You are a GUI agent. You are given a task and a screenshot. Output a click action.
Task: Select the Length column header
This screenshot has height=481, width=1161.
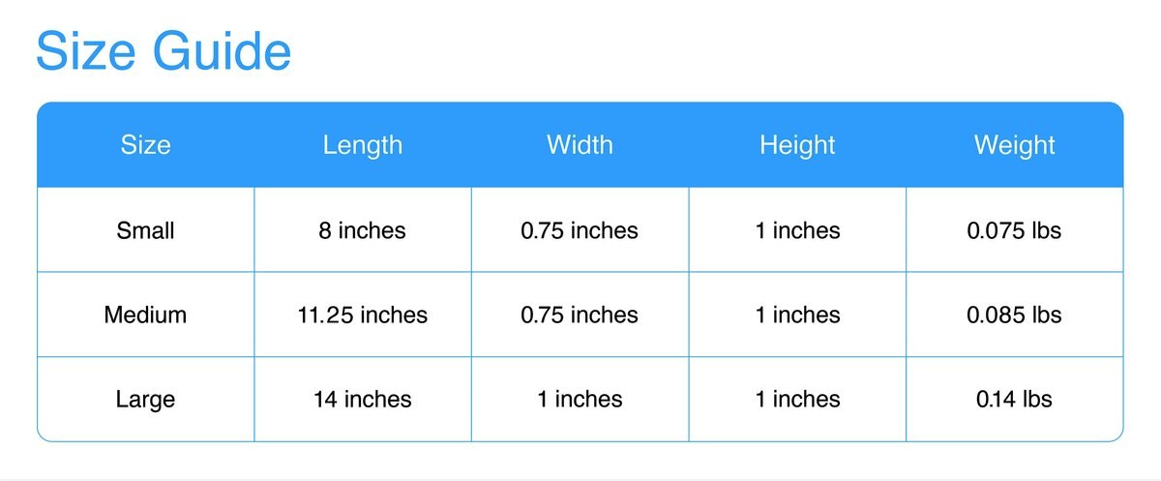(x=363, y=145)
